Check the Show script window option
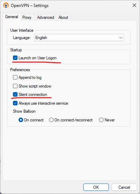140x194 pixels. click(x=15, y=86)
